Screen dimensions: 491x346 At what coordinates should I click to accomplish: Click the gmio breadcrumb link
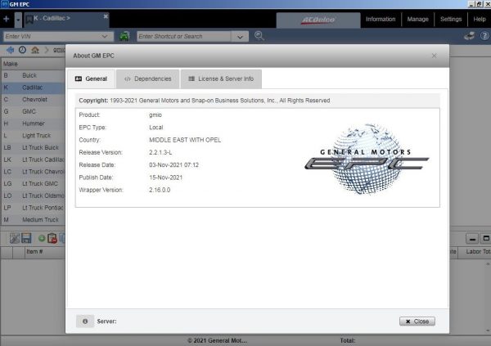(x=59, y=50)
